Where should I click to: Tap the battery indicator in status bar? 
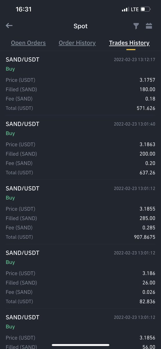point(145,10)
